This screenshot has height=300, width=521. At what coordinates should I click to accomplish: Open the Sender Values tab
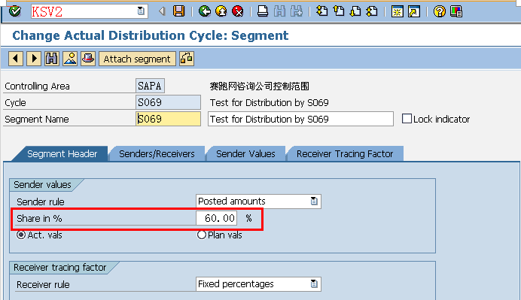point(245,154)
